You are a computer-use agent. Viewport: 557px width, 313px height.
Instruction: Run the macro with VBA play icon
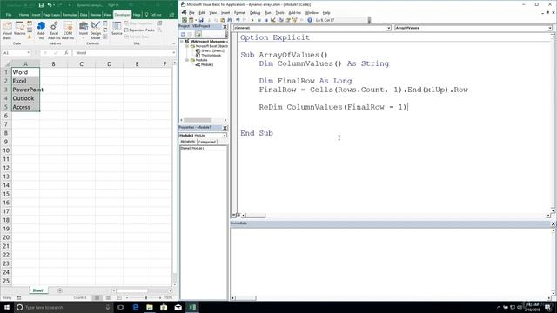pos(252,20)
